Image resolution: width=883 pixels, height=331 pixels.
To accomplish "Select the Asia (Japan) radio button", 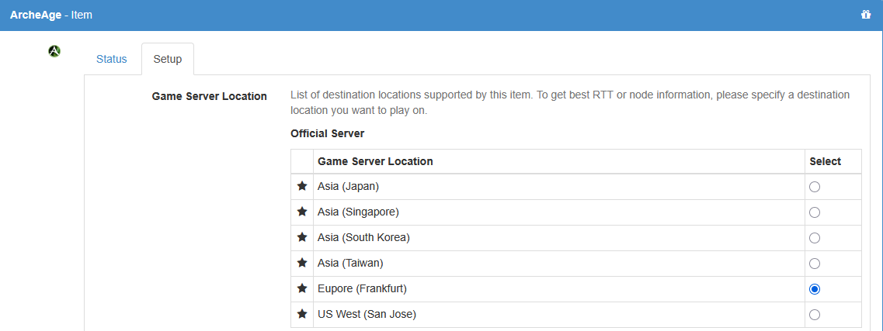I will [x=815, y=187].
